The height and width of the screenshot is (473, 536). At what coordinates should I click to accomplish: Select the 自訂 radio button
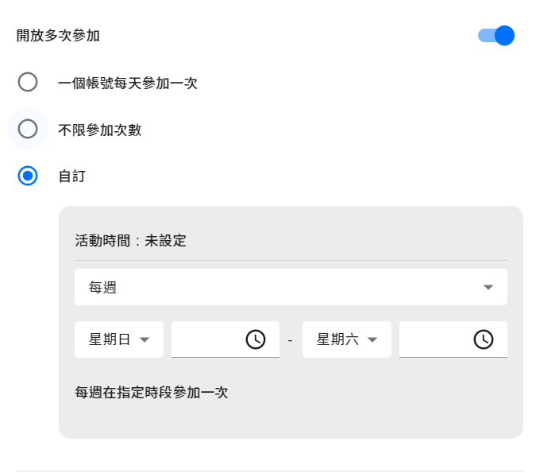pyautogui.click(x=28, y=176)
